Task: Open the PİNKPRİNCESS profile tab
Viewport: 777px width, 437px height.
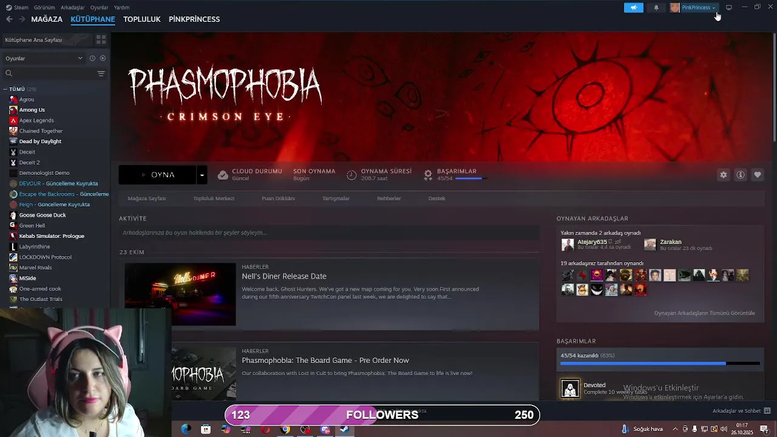Action: tap(194, 19)
